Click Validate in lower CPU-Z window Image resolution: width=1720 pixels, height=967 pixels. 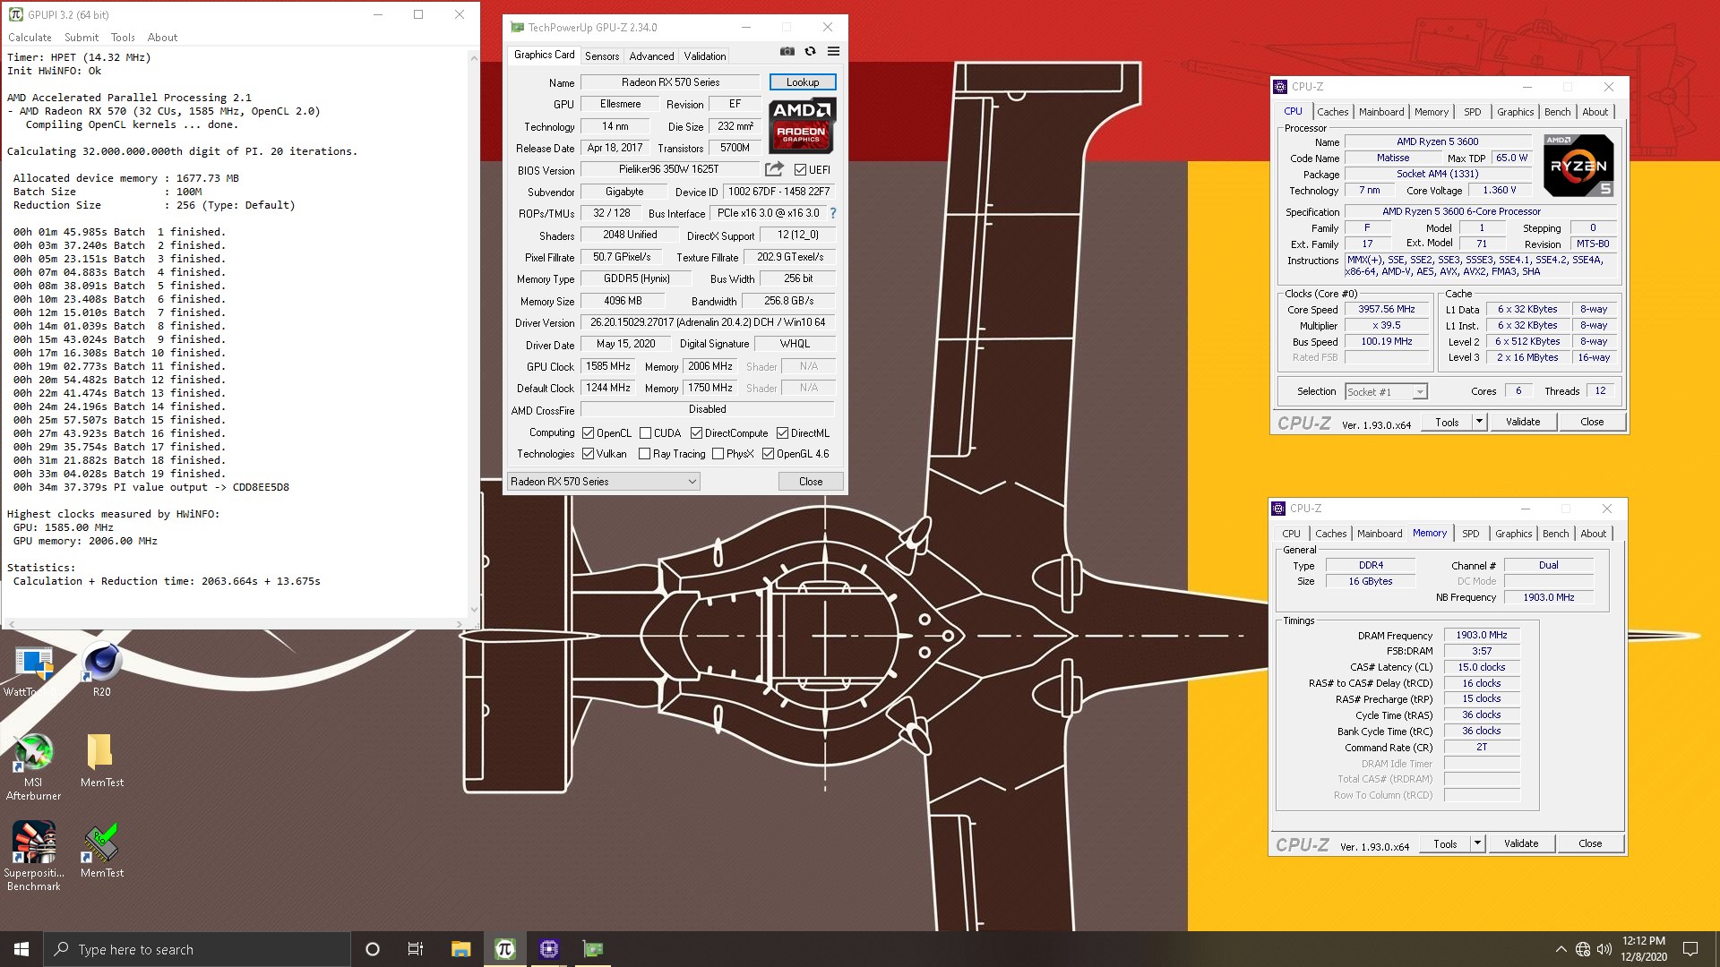point(1521,843)
